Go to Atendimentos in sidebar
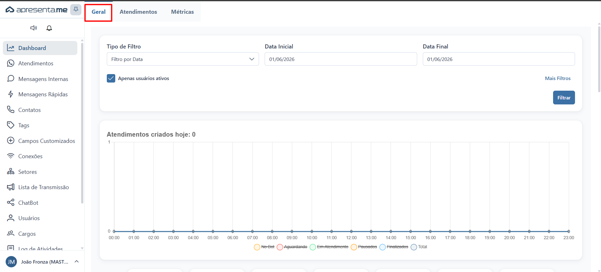Screen dimensions: 601x272 click(x=40, y=63)
